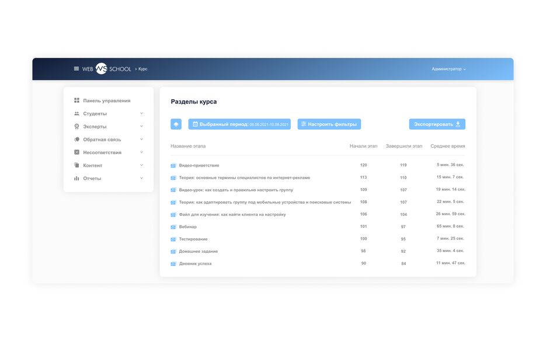Click the Студенты people icon
The image size is (546, 341).
[x=76, y=114]
